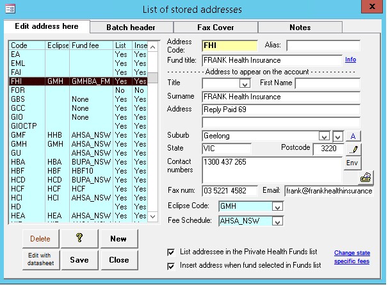Click the form icon in title bar

click(10, 10)
